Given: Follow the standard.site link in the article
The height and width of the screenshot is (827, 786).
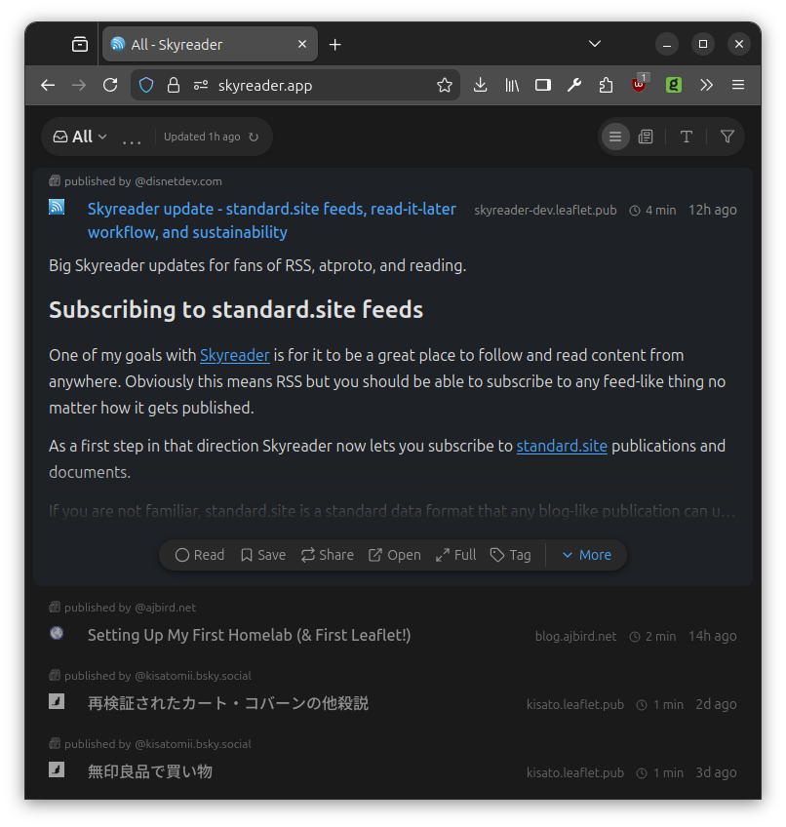Looking at the screenshot, I should [562, 446].
